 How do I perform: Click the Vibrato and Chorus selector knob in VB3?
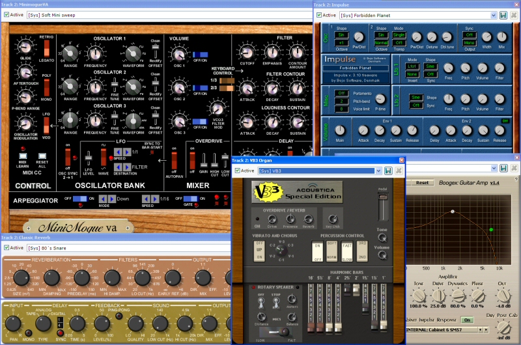click(x=281, y=250)
